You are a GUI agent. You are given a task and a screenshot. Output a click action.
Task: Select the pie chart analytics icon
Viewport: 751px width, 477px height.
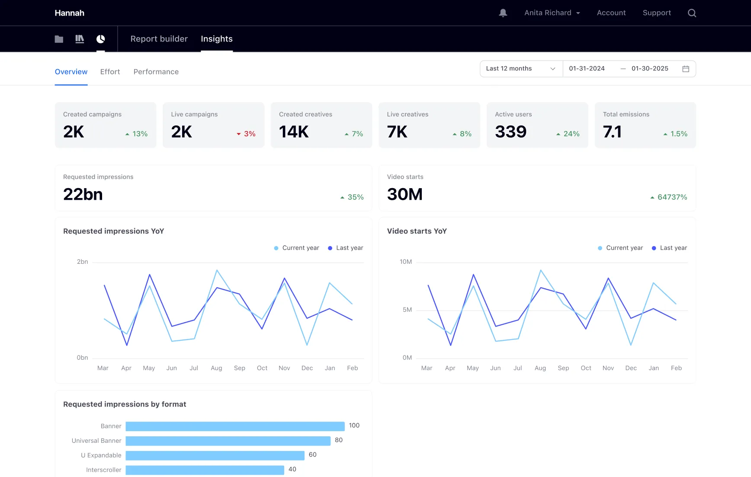[100, 39]
